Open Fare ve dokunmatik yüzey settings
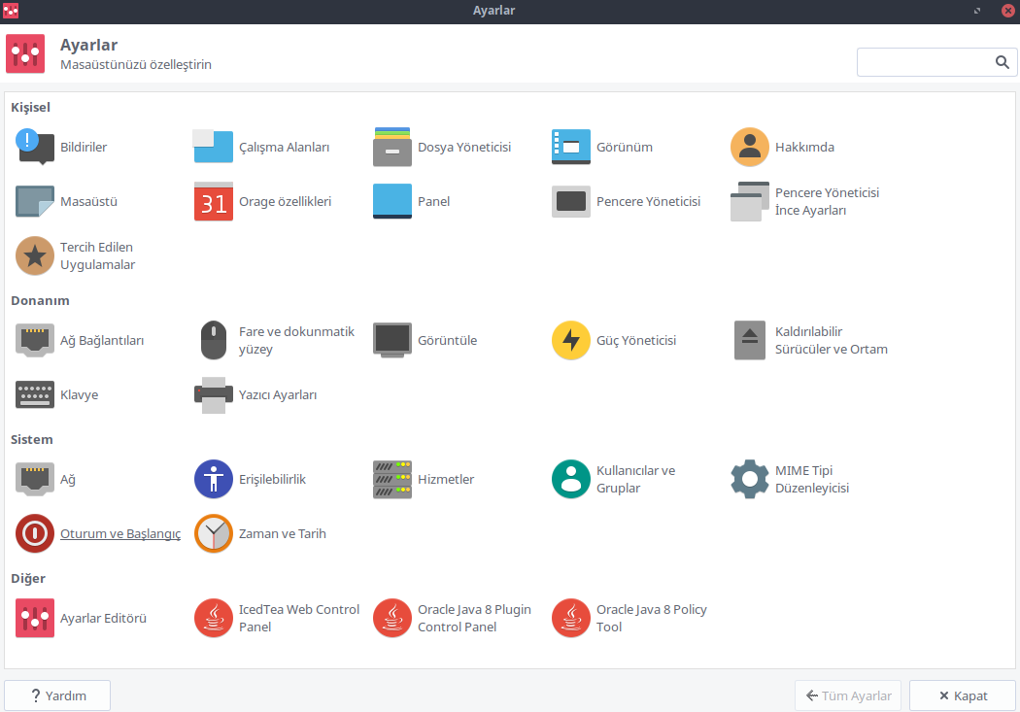 click(214, 341)
